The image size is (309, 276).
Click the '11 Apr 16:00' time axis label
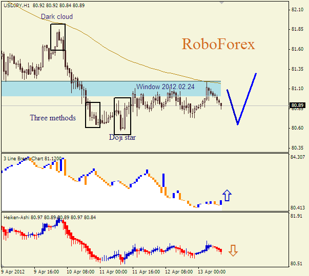pyautogui.click(x=145, y=271)
